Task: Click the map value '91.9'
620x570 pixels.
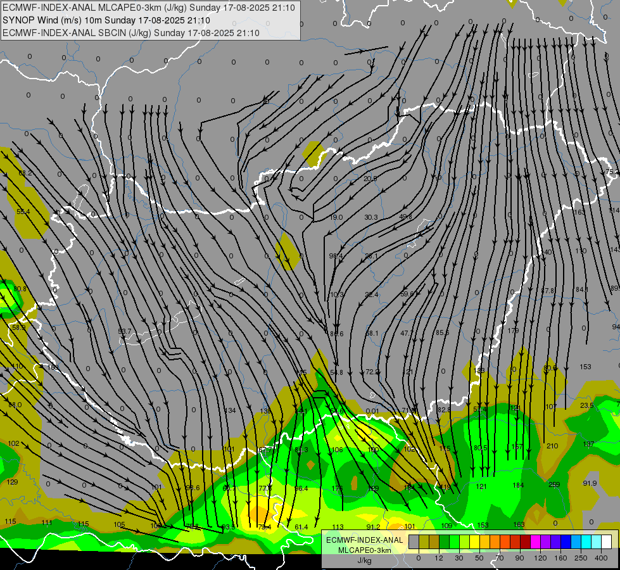Action: [590, 483]
